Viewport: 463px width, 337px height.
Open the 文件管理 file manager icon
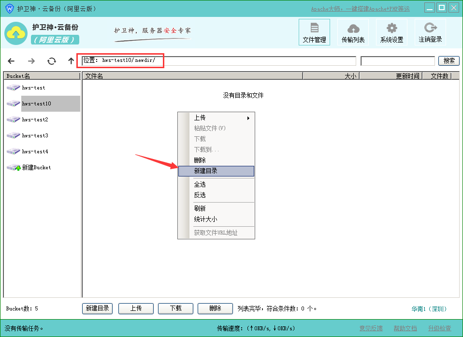pyautogui.click(x=314, y=32)
